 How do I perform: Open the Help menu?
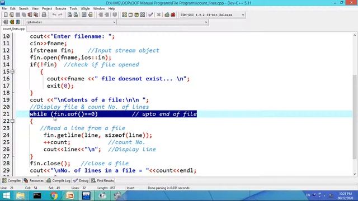pyautogui.click(x=112, y=8)
